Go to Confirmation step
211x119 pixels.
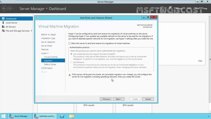(47, 68)
